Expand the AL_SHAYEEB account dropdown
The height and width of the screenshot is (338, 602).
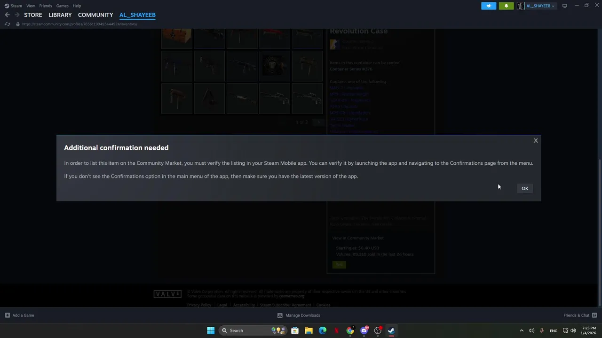[x=540, y=6]
